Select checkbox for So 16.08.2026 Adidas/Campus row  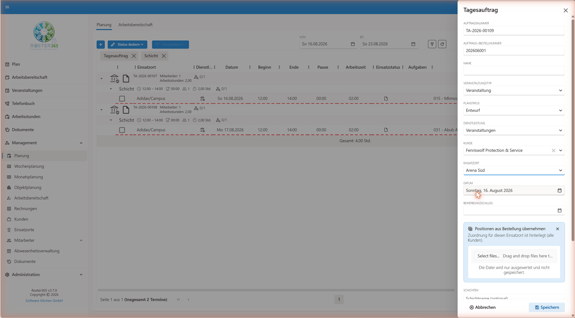click(x=122, y=98)
